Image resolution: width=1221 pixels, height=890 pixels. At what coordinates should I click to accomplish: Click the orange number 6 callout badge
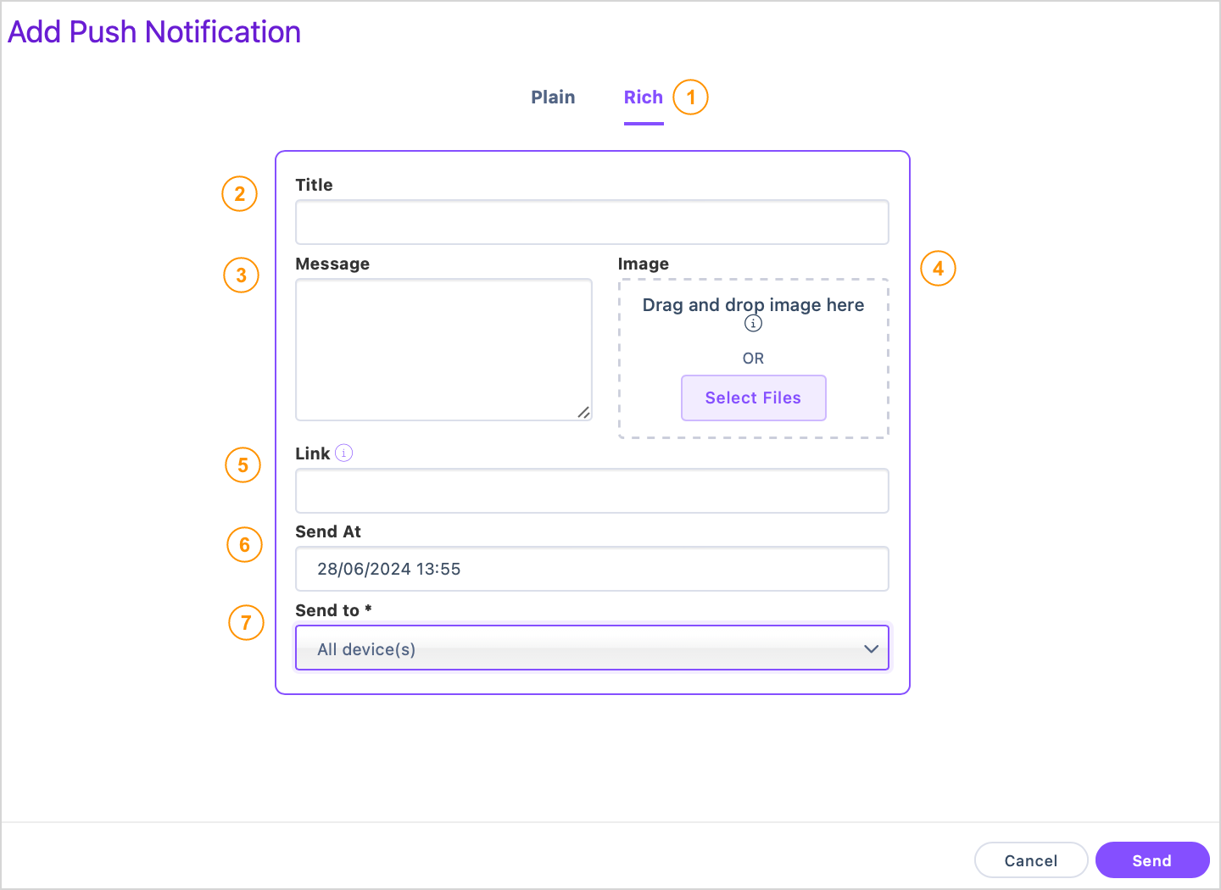[245, 544]
